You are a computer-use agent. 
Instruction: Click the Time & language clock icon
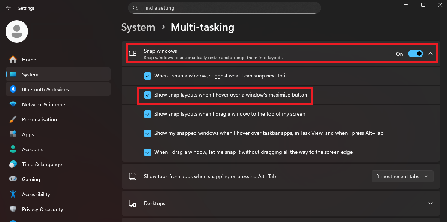click(13, 164)
